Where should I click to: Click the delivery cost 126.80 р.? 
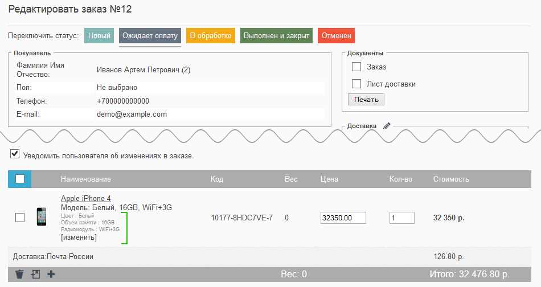[x=449, y=257]
